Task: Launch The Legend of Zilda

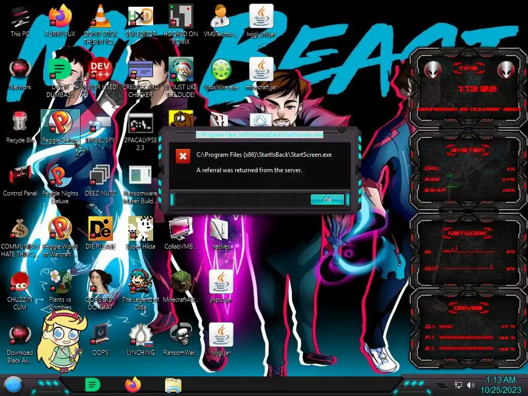Action: click(x=140, y=291)
